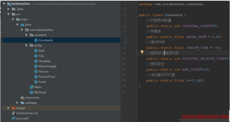Select the MyPanel class name
This screenshot has height=122, width=230.
pyautogui.click(x=40, y=92)
